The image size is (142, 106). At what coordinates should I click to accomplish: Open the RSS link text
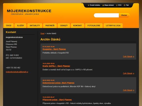(120, 5)
